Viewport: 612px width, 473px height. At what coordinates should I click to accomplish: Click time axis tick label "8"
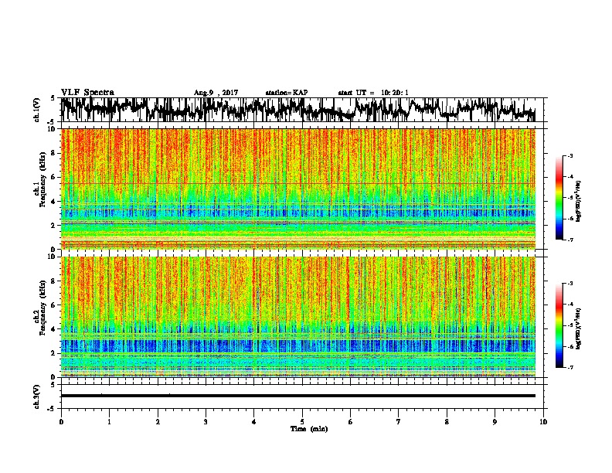tap(447, 422)
